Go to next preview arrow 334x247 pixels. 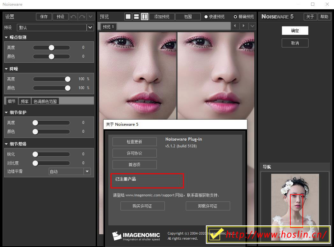click(x=243, y=26)
